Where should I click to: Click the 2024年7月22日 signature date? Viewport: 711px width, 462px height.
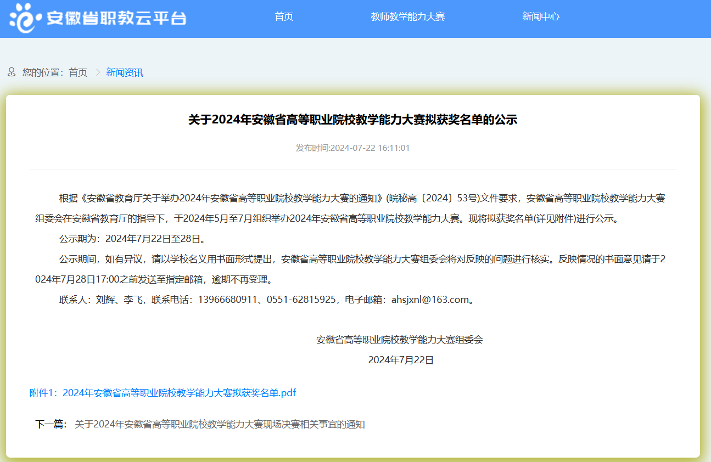click(x=401, y=360)
